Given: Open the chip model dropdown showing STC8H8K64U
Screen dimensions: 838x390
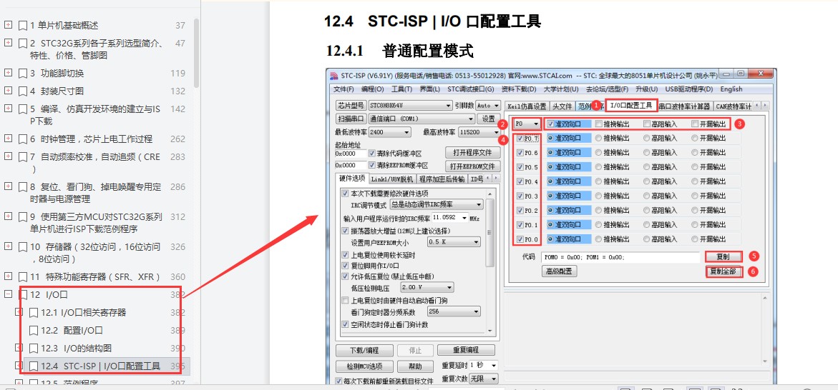Looking at the screenshot, I should tap(409, 106).
